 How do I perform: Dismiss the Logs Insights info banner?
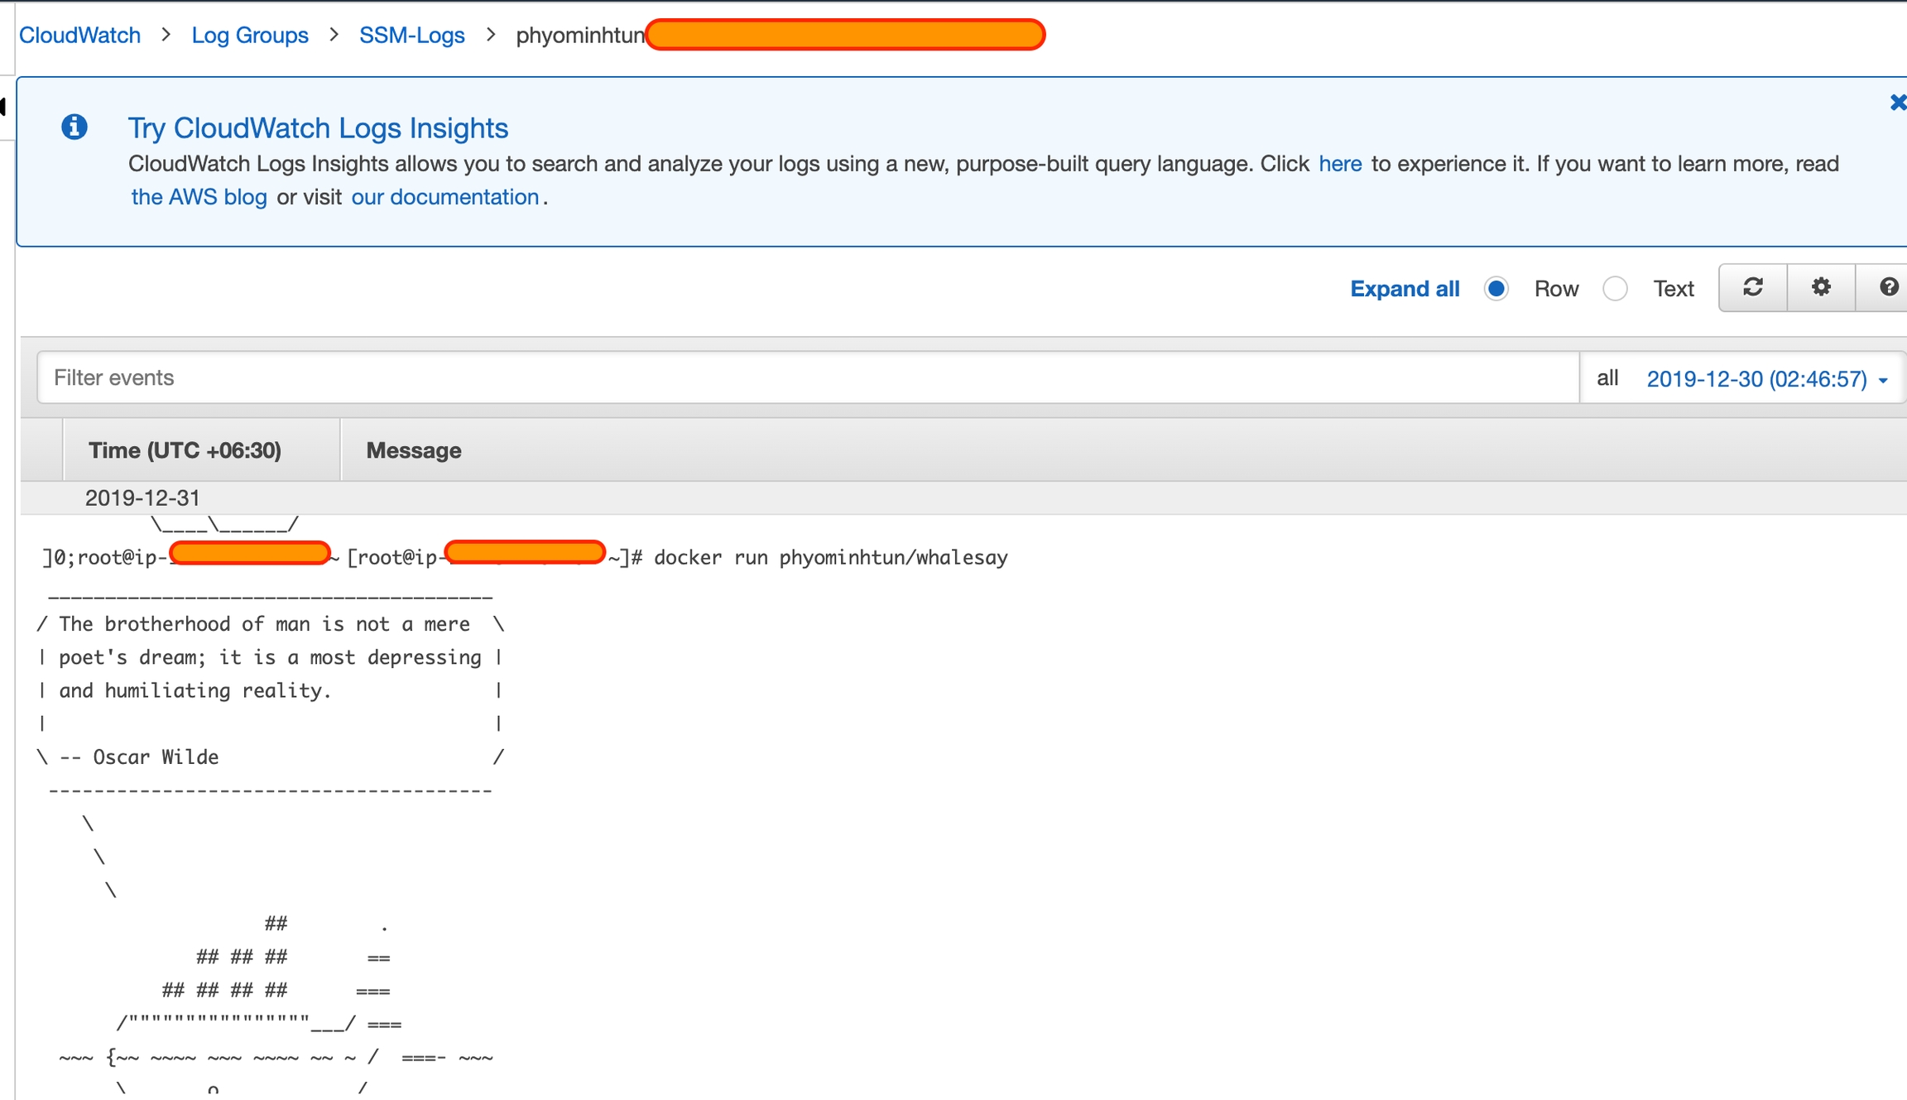pyautogui.click(x=1897, y=103)
